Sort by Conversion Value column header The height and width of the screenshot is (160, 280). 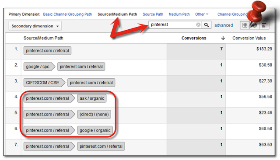pyautogui.click(x=249, y=38)
